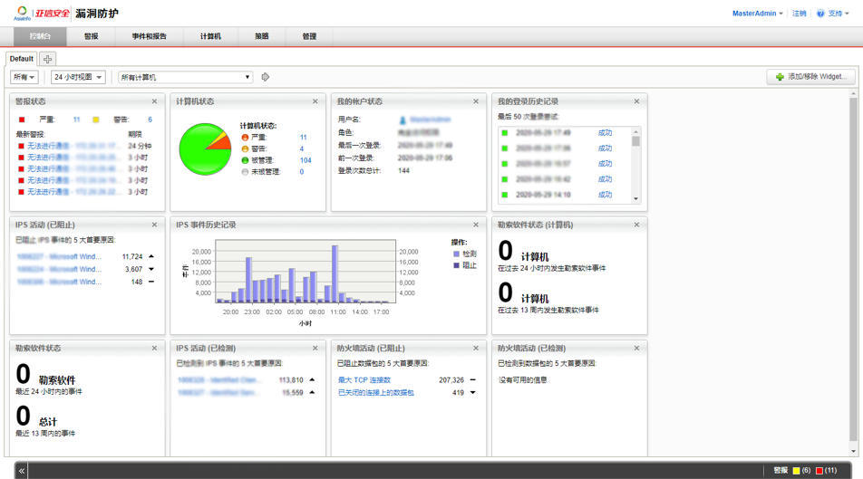Viewport: 863px width, 479px height.
Task: Click the arrow icon next to computer selector
Action: coord(266,78)
